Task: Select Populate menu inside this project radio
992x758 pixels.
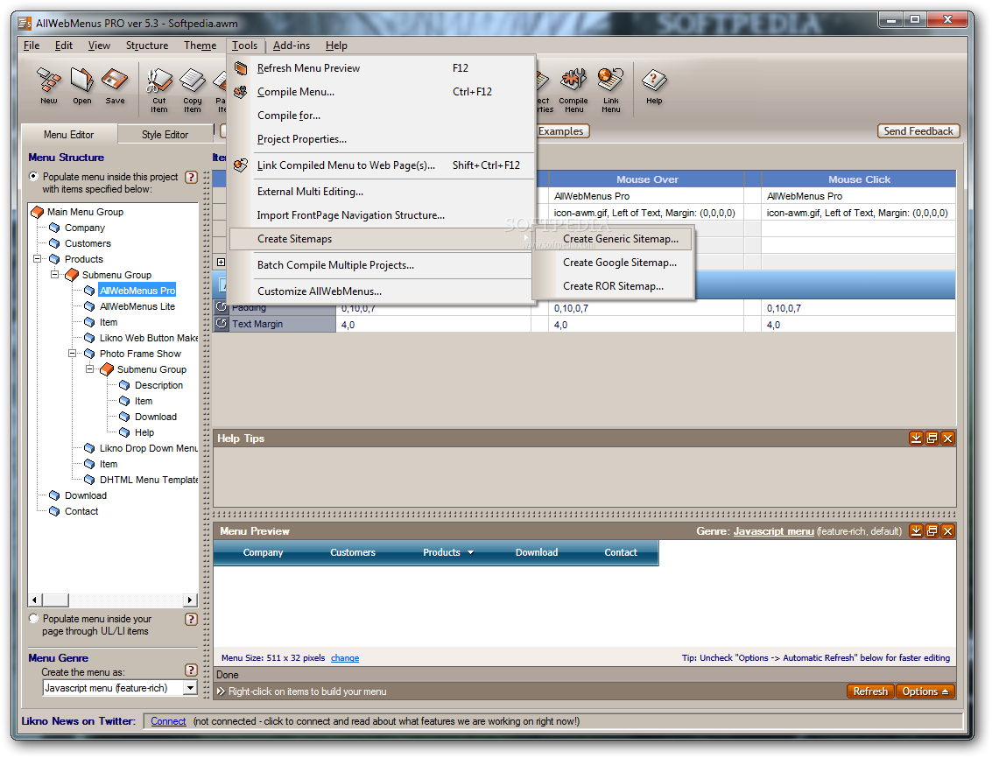Action: 33,177
